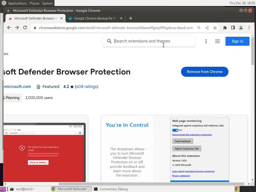Open the red unsafe website screenshot

click(45, 148)
